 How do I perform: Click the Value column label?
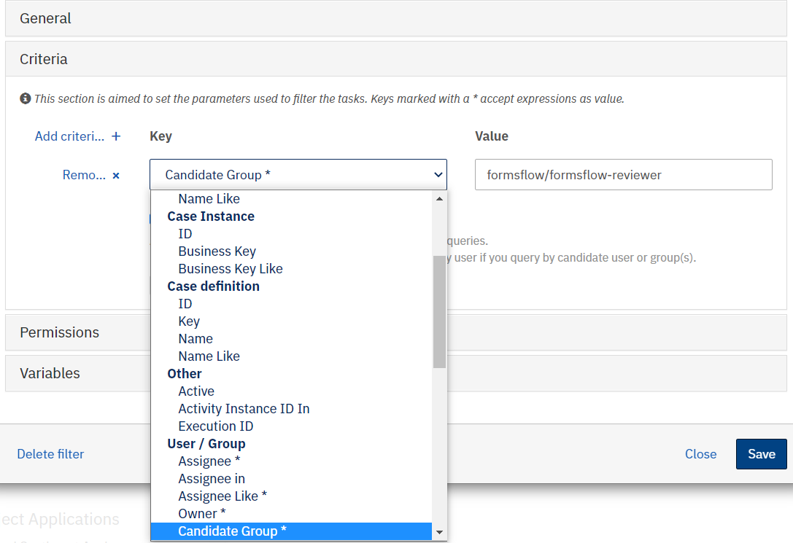click(492, 136)
